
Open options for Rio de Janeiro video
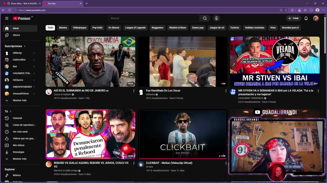134,91
